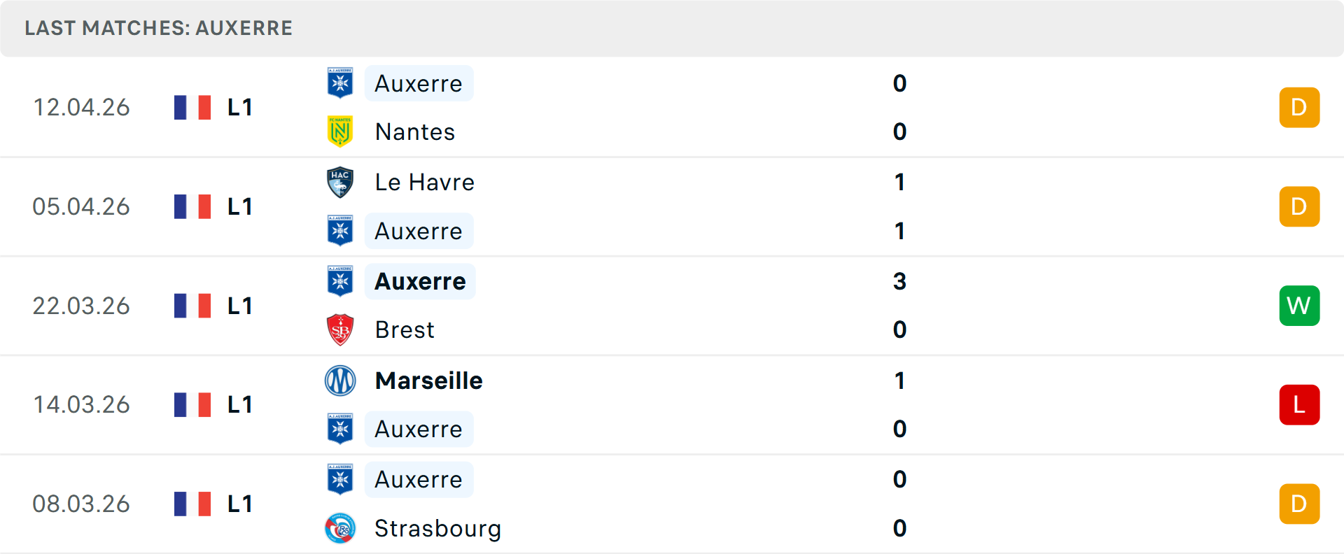The height and width of the screenshot is (554, 1344).
Task: Click the Marseille club crest
Action: [x=340, y=381]
